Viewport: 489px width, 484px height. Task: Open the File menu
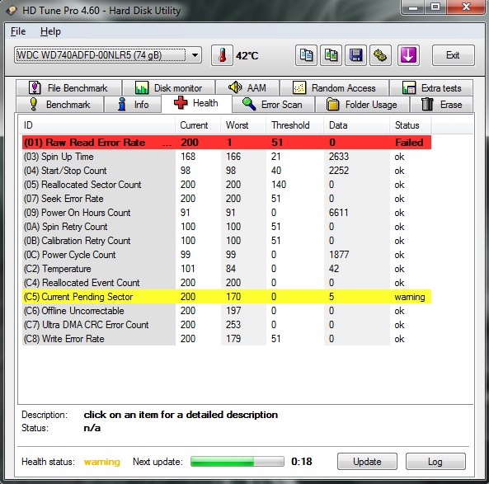[x=18, y=31]
